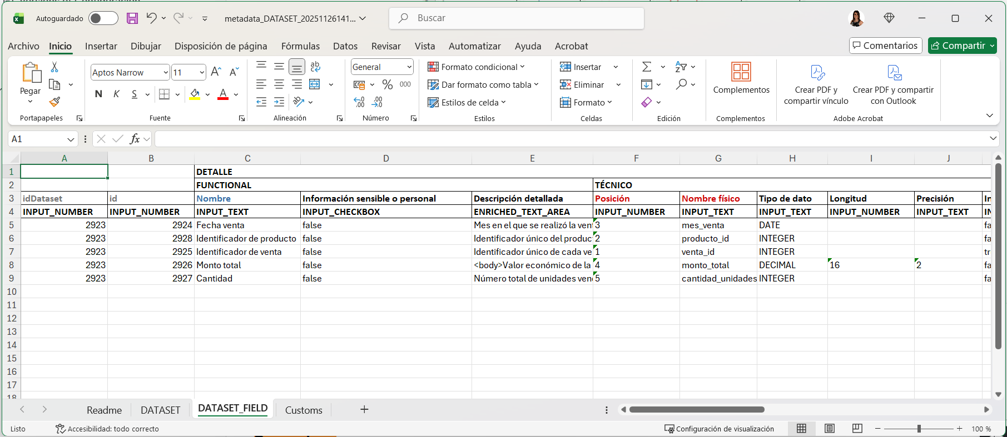This screenshot has height=437, width=1007.
Task: Expand the General number format dropdown
Action: point(409,67)
